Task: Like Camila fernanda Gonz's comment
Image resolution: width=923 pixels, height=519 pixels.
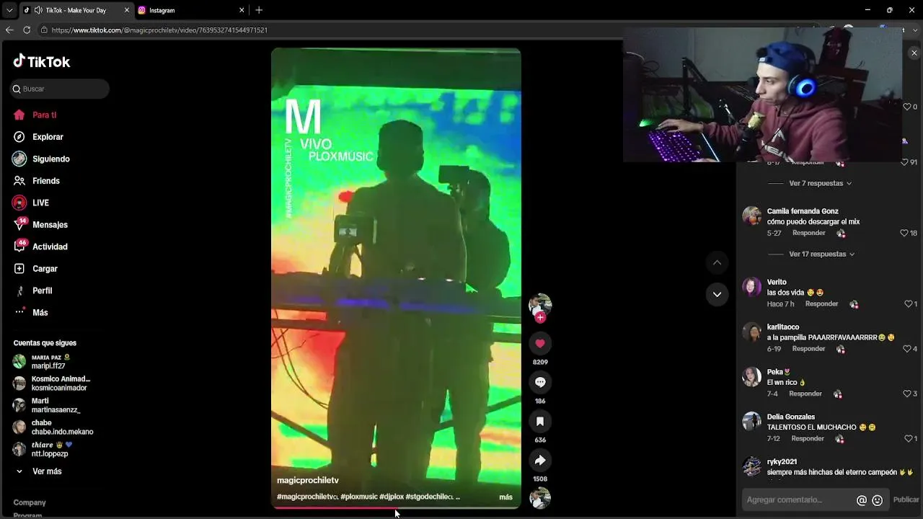Action: 904,233
